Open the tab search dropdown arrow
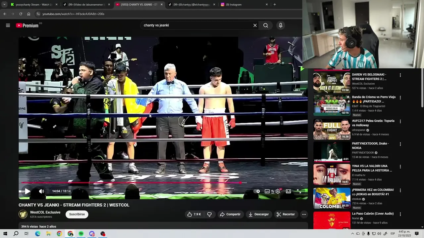 pyautogui.click(x=4, y=5)
